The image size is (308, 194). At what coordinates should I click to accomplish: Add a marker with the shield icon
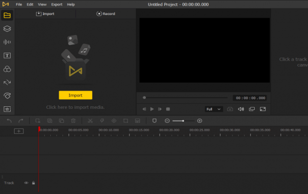[x=155, y=121]
